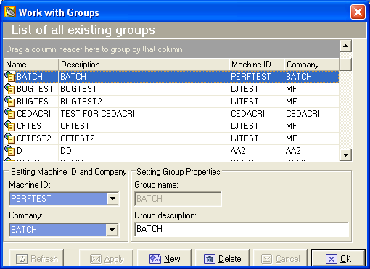
Task: Click the BATCH group row icon
Action: (x=9, y=77)
